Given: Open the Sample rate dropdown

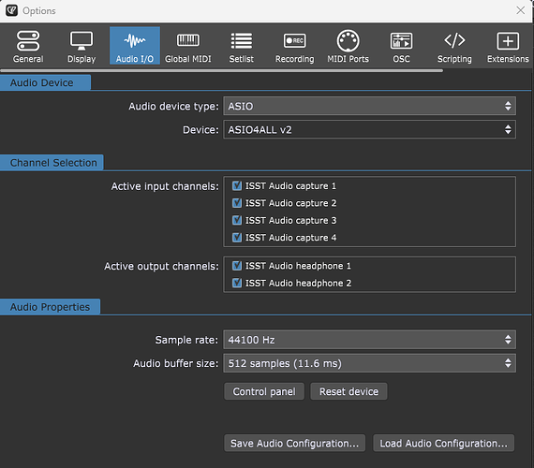Looking at the screenshot, I should coord(369,340).
